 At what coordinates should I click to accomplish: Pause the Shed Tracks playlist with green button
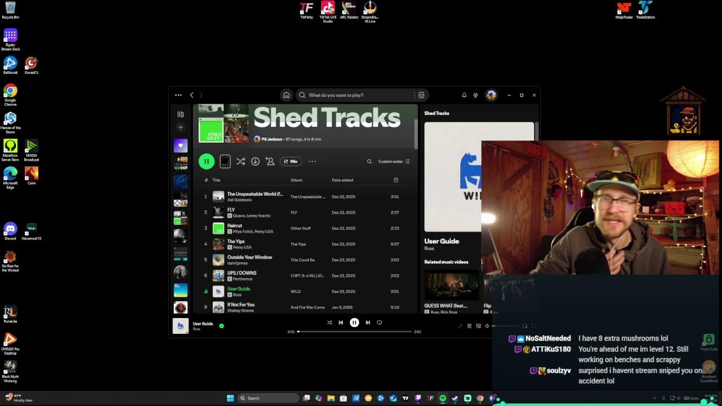click(206, 161)
